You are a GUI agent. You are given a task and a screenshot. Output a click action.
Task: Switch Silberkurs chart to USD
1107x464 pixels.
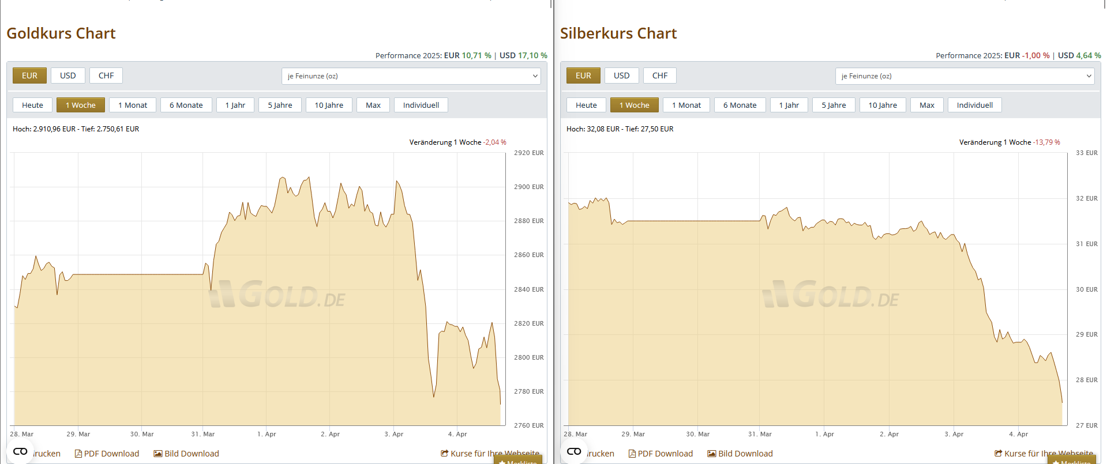[x=622, y=76]
